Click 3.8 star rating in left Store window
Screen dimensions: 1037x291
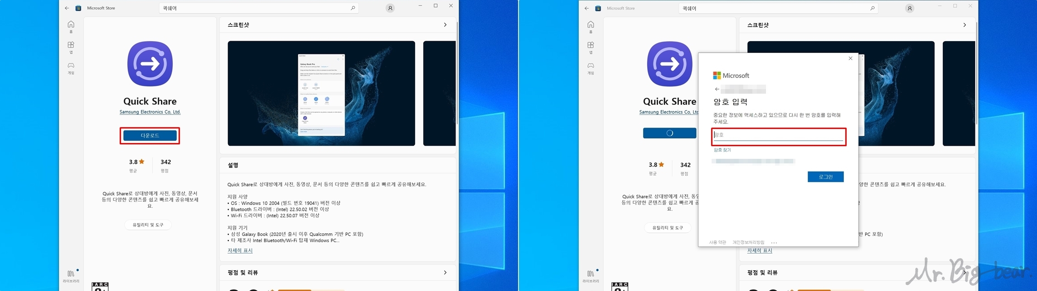pyautogui.click(x=136, y=162)
